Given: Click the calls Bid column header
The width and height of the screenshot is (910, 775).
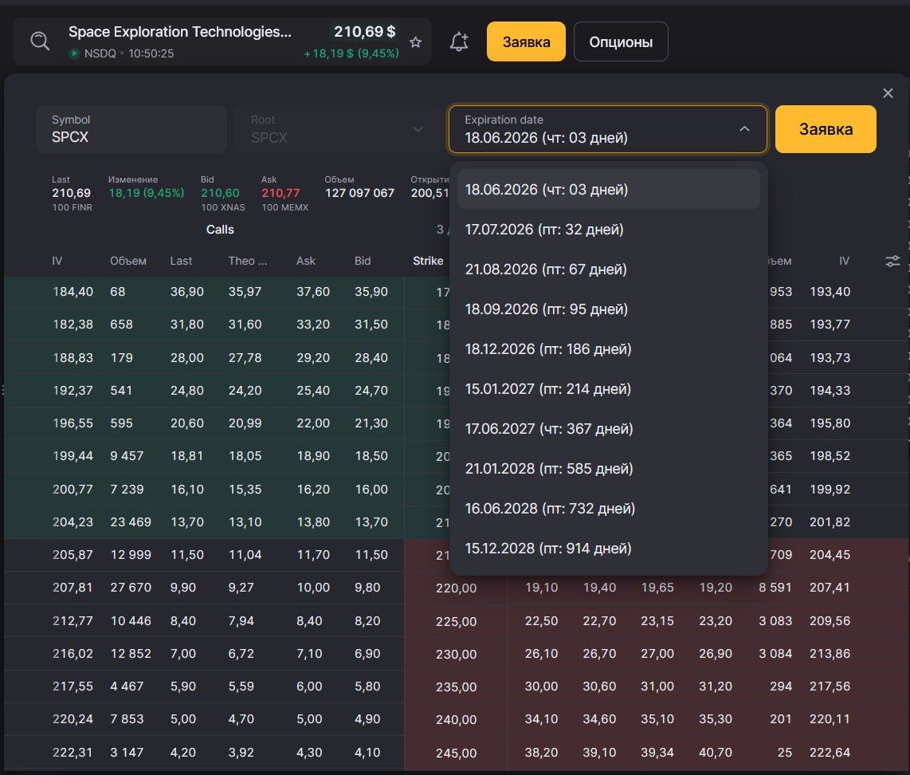Looking at the screenshot, I should (363, 262).
